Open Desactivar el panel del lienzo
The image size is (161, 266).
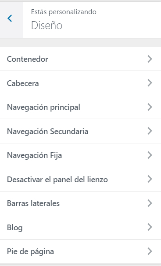point(81,179)
